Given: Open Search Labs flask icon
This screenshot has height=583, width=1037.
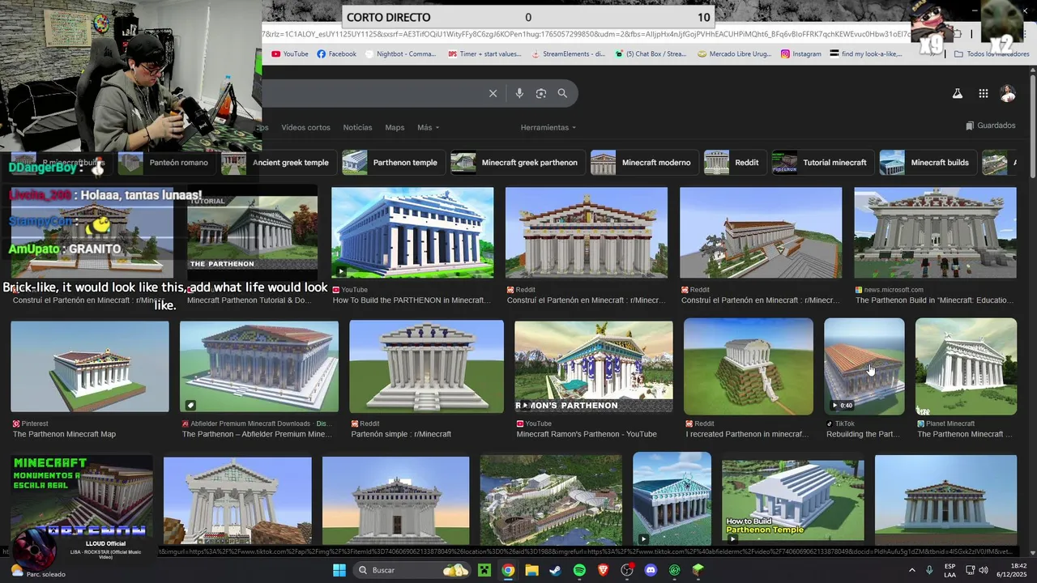Looking at the screenshot, I should pyautogui.click(x=957, y=94).
